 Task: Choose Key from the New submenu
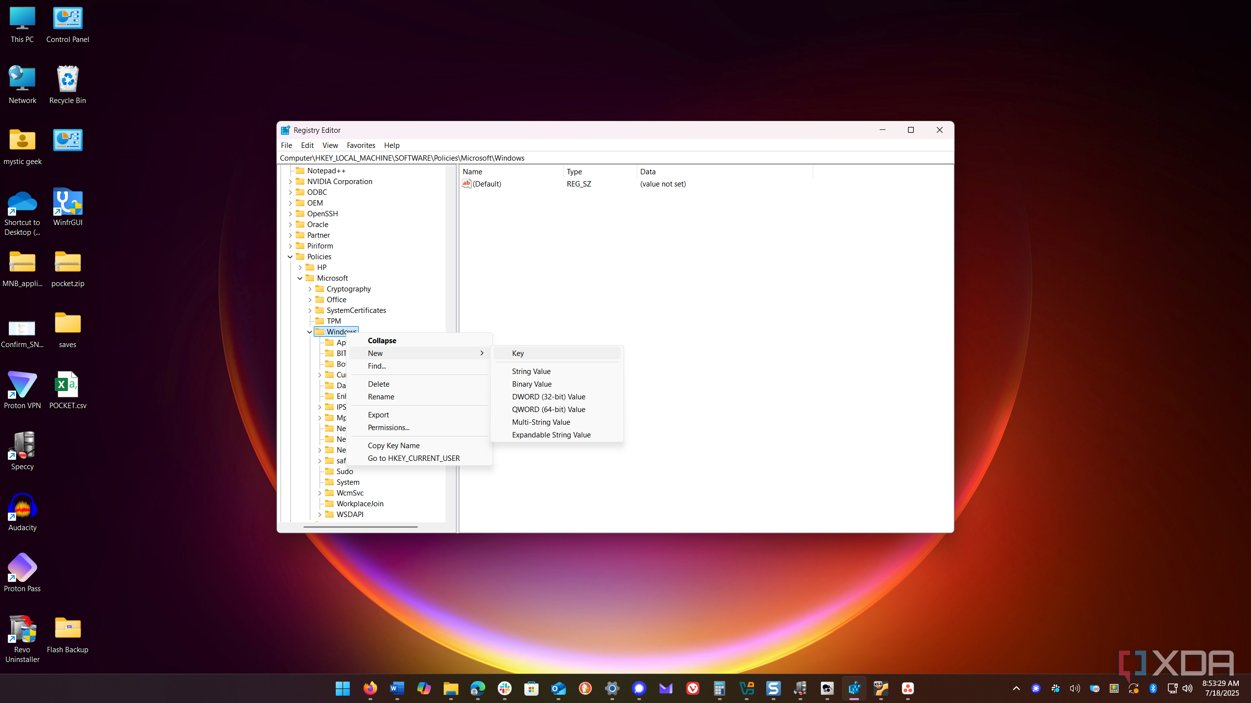(x=557, y=353)
